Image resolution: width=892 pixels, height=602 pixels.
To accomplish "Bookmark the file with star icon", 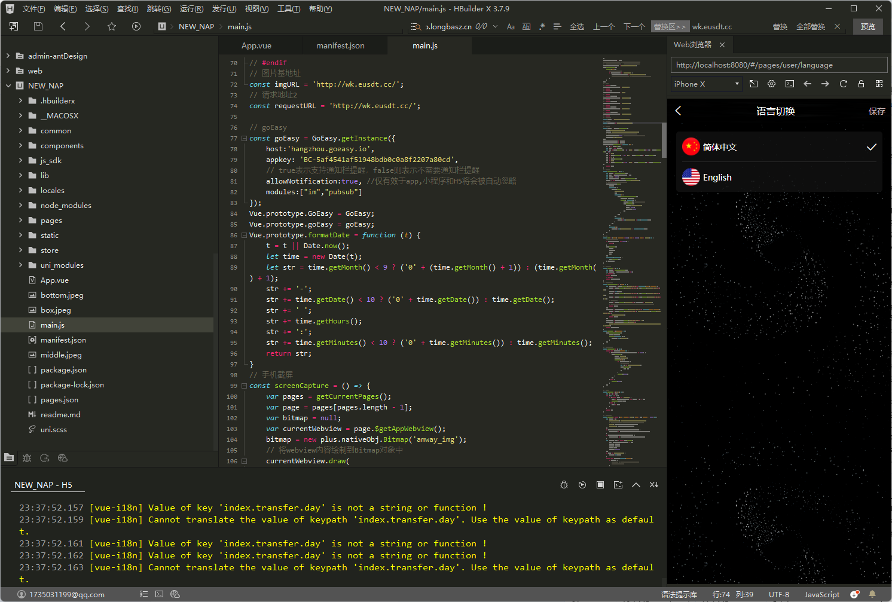I will click(x=112, y=26).
